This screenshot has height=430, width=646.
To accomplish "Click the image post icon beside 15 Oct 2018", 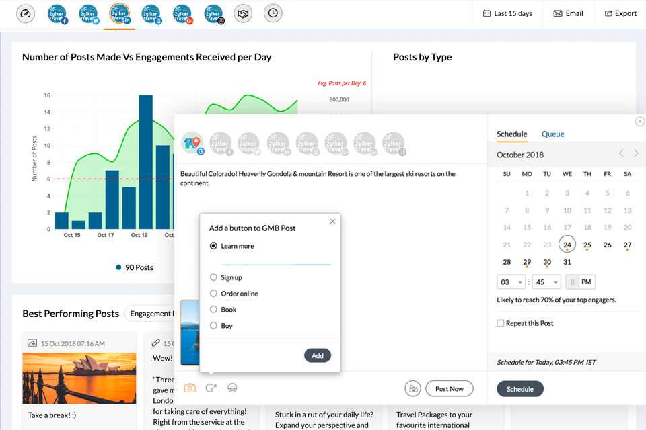I will tap(32, 343).
